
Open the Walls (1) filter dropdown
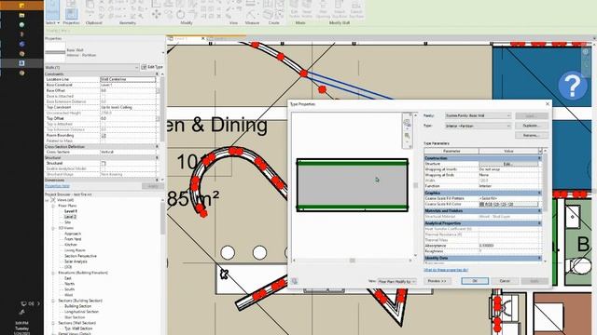point(91,67)
